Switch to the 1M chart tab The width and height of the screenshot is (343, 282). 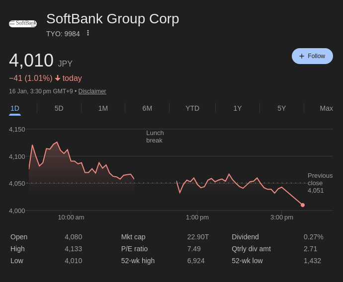[x=103, y=108]
